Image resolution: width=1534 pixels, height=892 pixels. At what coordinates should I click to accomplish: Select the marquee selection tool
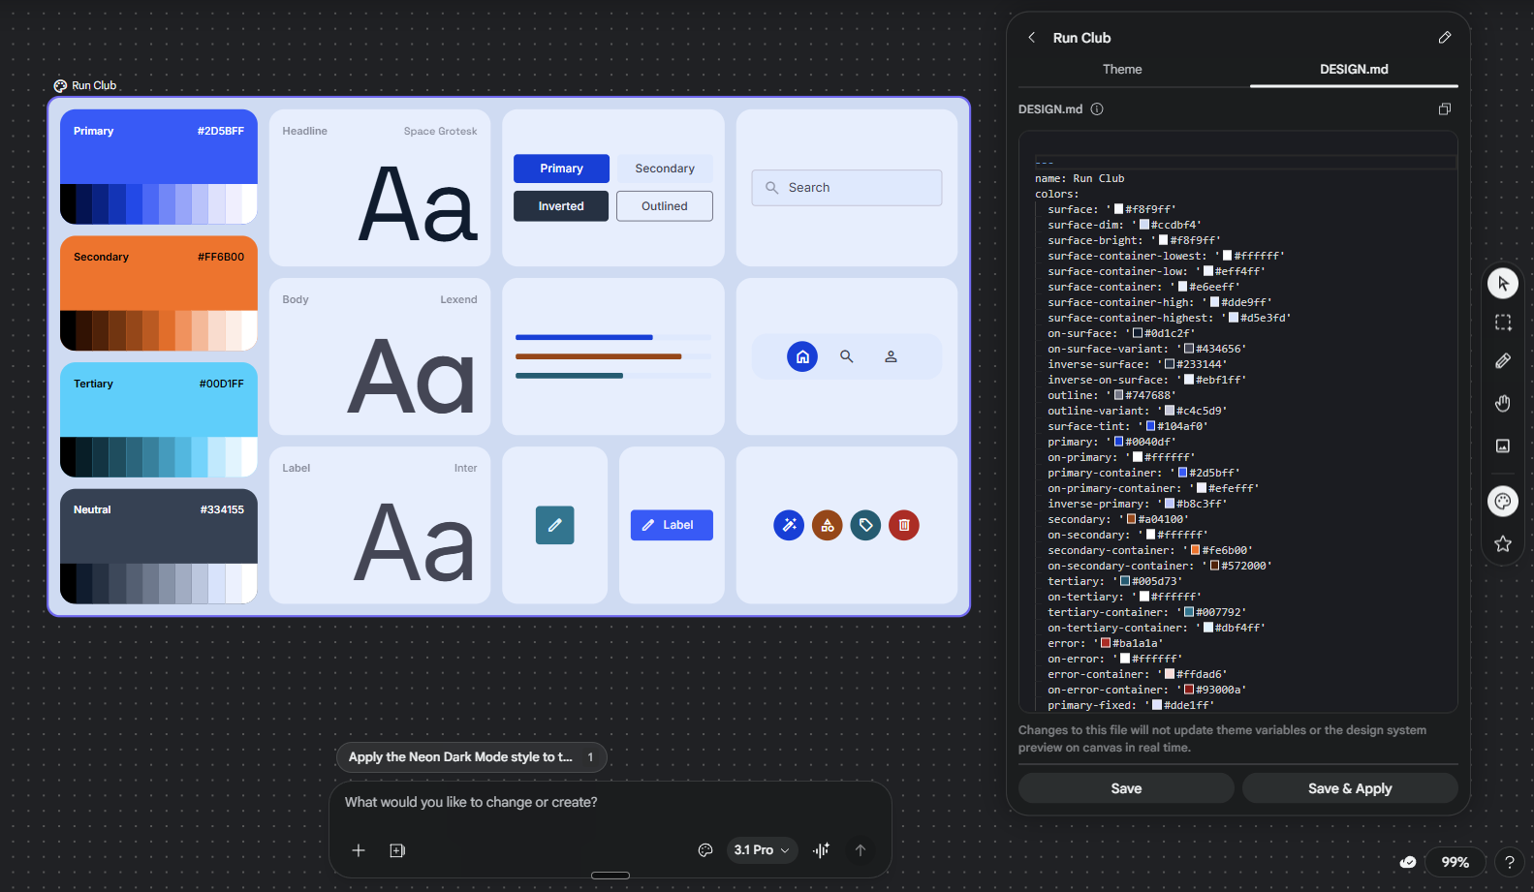[1503, 323]
